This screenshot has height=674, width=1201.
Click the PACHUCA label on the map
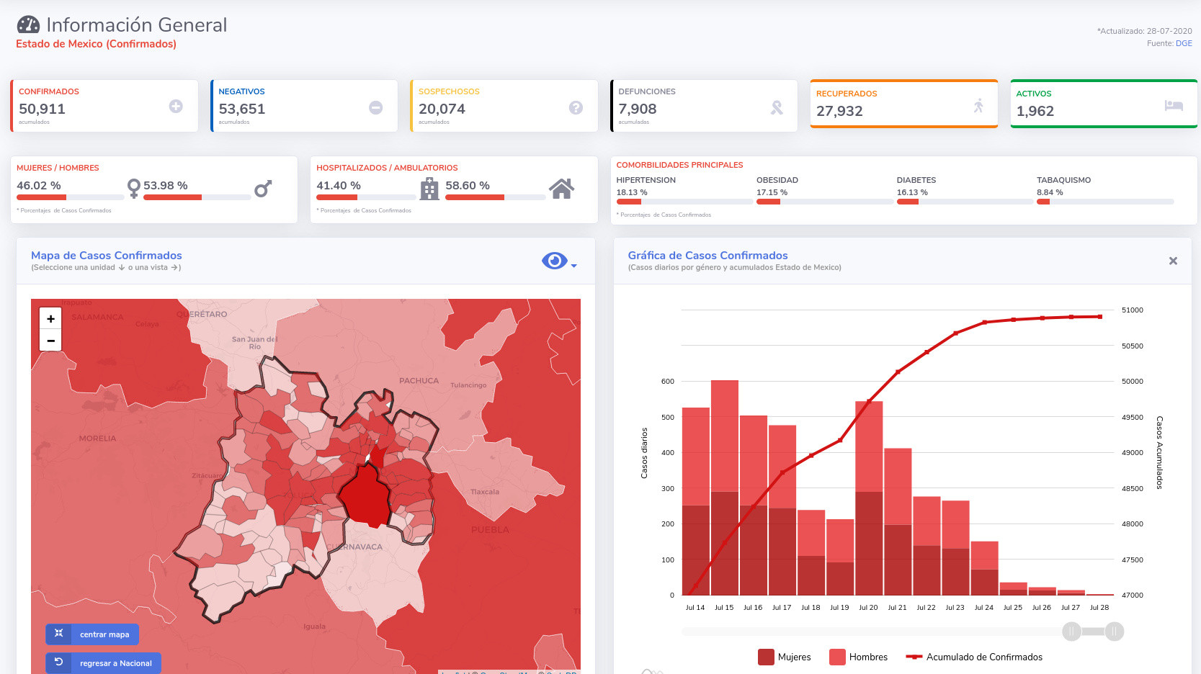419,381
